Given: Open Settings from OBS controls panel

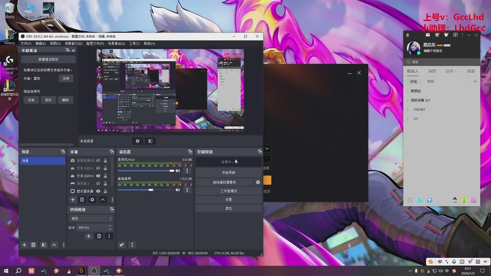Looking at the screenshot, I should (x=228, y=200).
